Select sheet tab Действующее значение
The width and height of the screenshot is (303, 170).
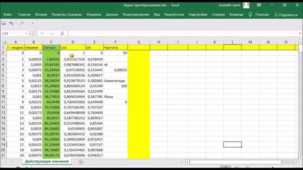pyautogui.click(x=47, y=161)
